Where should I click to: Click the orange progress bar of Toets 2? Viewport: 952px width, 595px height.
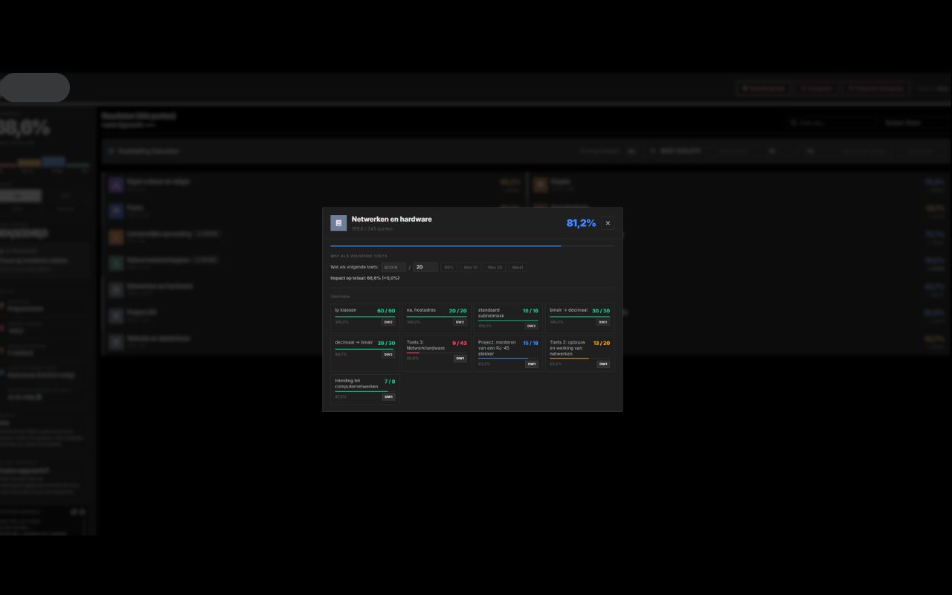tap(569, 359)
